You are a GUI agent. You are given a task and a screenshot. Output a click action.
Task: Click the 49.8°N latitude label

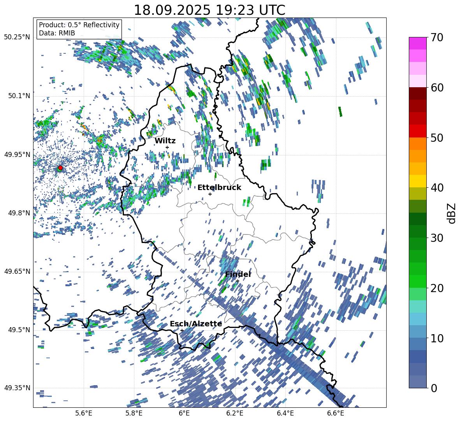click(19, 213)
